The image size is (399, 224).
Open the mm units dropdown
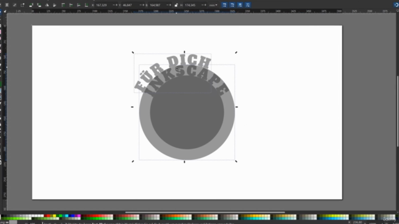coord(213,5)
